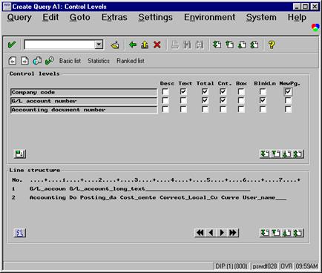
Task: Click Line structure rewind double-arrow button
Action: 200,233
